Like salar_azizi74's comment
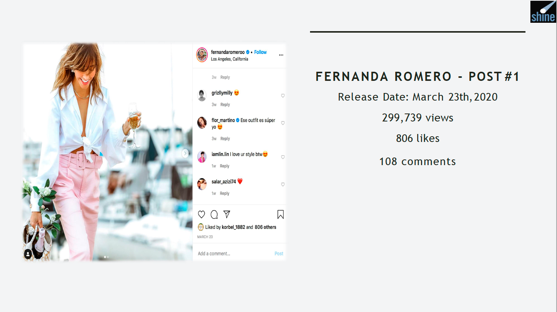 tap(283, 184)
